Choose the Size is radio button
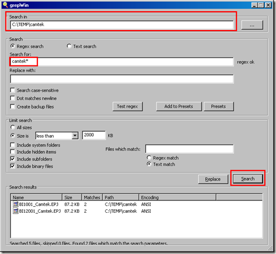The height and width of the screenshot is (254, 276). tap(12, 136)
